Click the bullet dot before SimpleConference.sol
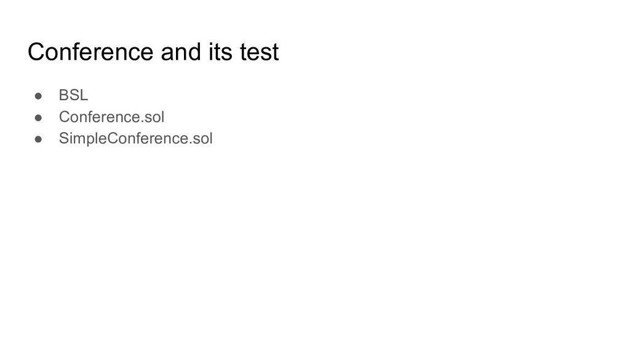Viewport: 630px width, 354px height. coord(38,140)
